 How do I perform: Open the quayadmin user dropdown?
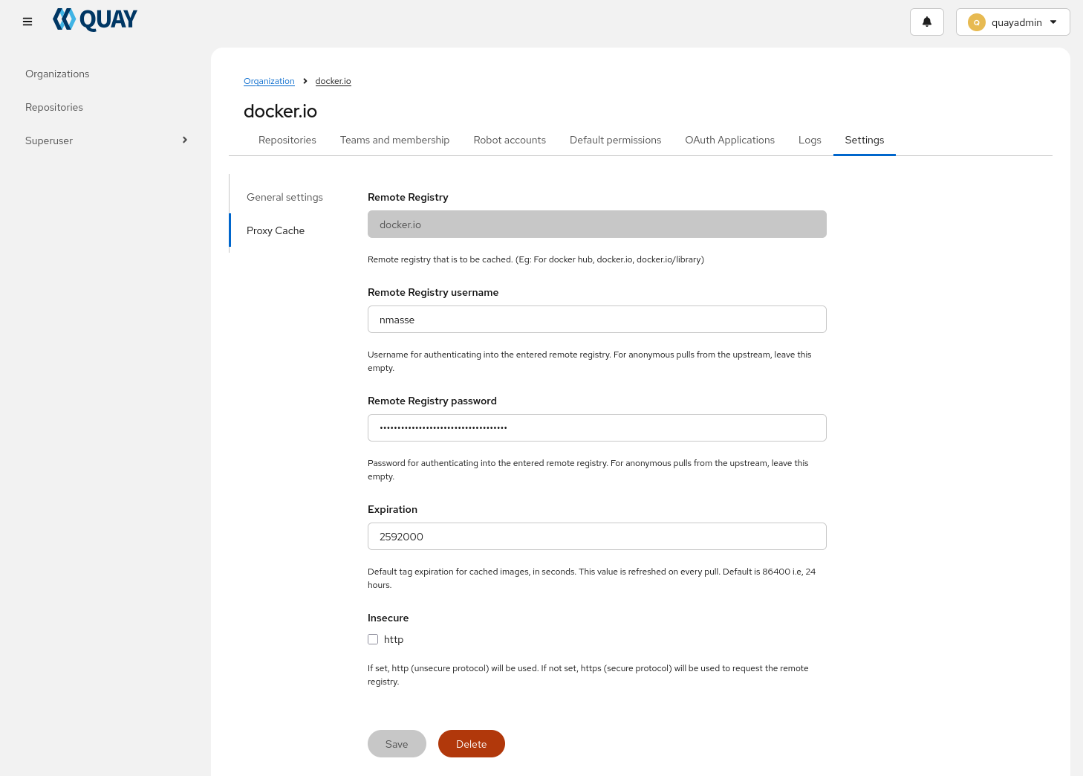click(1012, 22)
